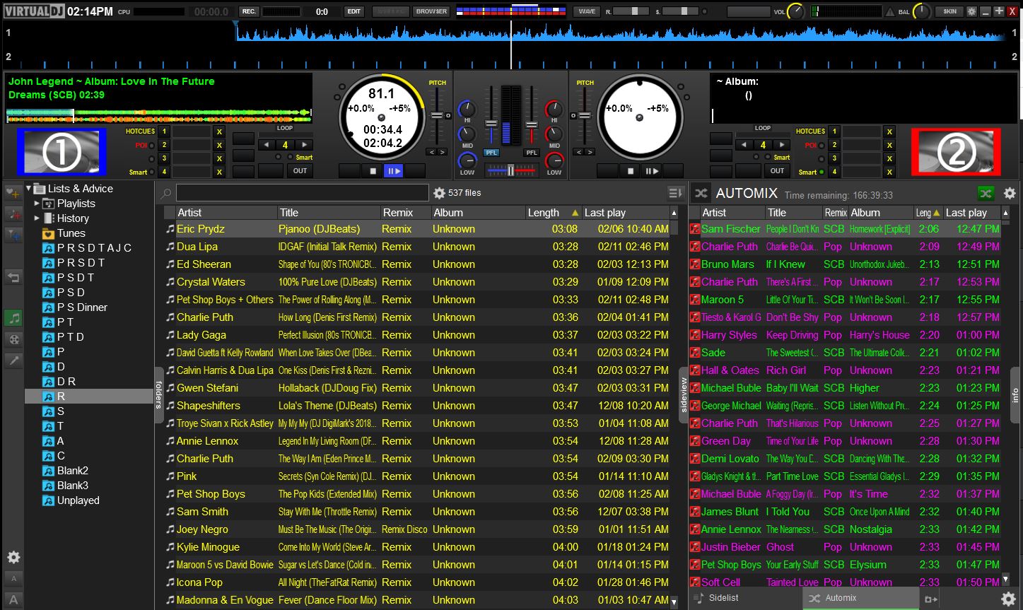Select the Tunes folder
This screenshot has width=1023, height=610.
click(71, 233)
